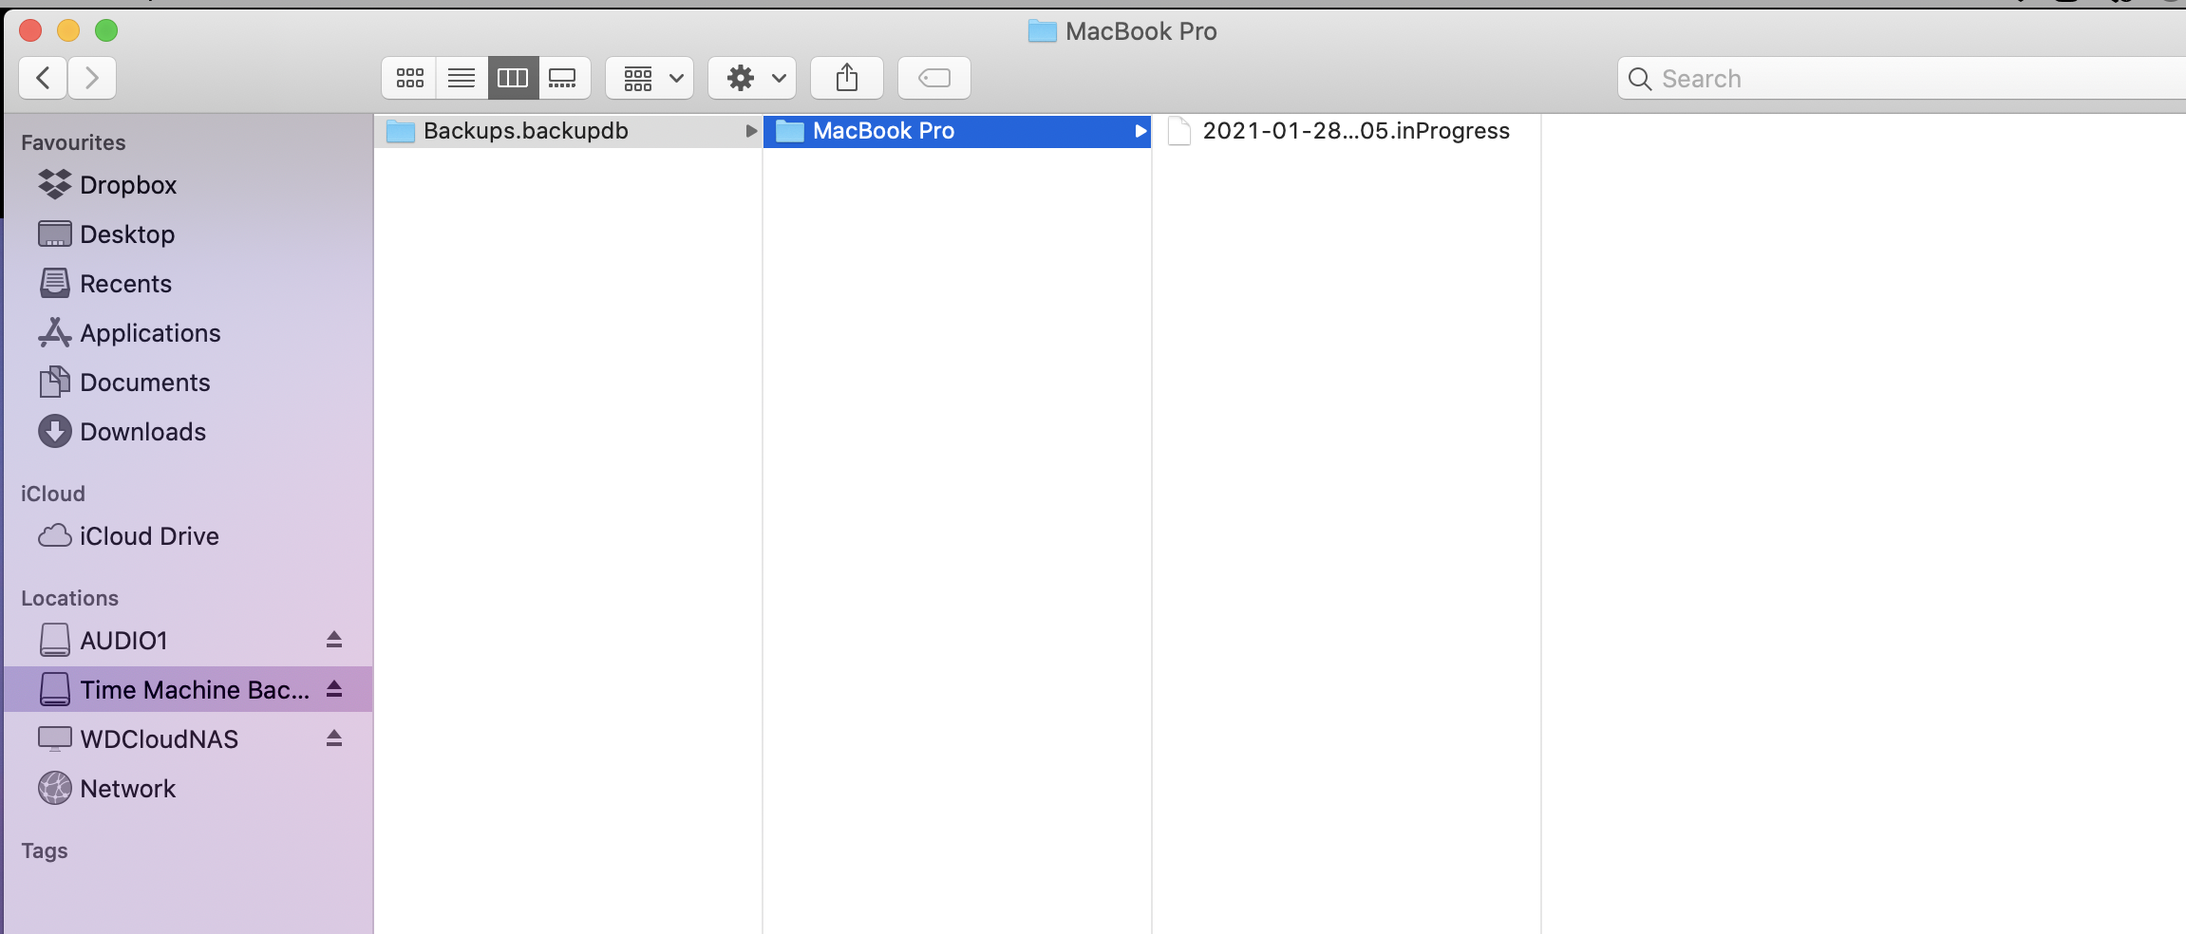Viewport: 2186px width, 934px height.
Task: Open the Applications folder
Action: pos(188,333)
